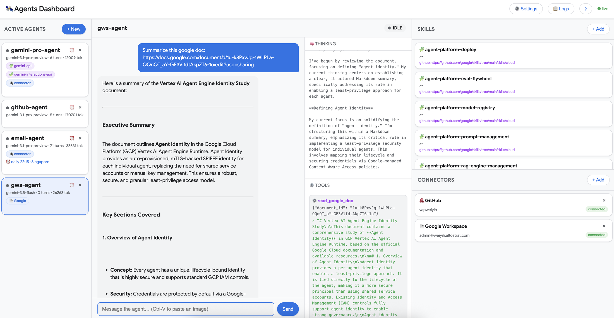Click the Agents Dashboard logo icon
614x318 pixels.
click(x=9, y=9)
